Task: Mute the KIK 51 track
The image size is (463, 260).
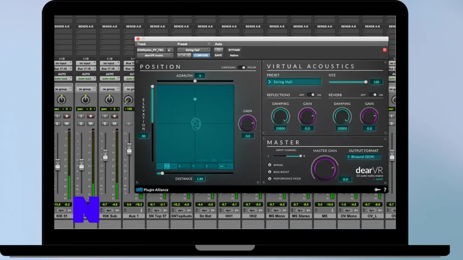Action: click(x=67, y=124)
